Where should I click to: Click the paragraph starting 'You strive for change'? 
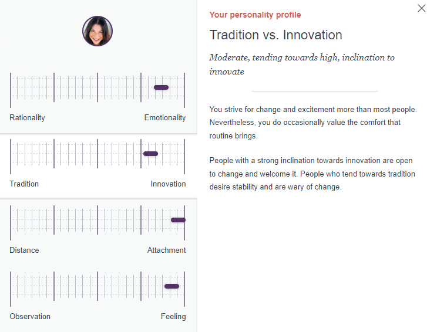[313, 123]
